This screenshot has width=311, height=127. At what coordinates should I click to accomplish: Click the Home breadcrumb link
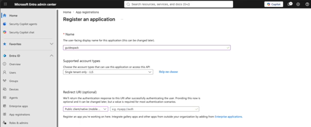click(x=67, y=12)
